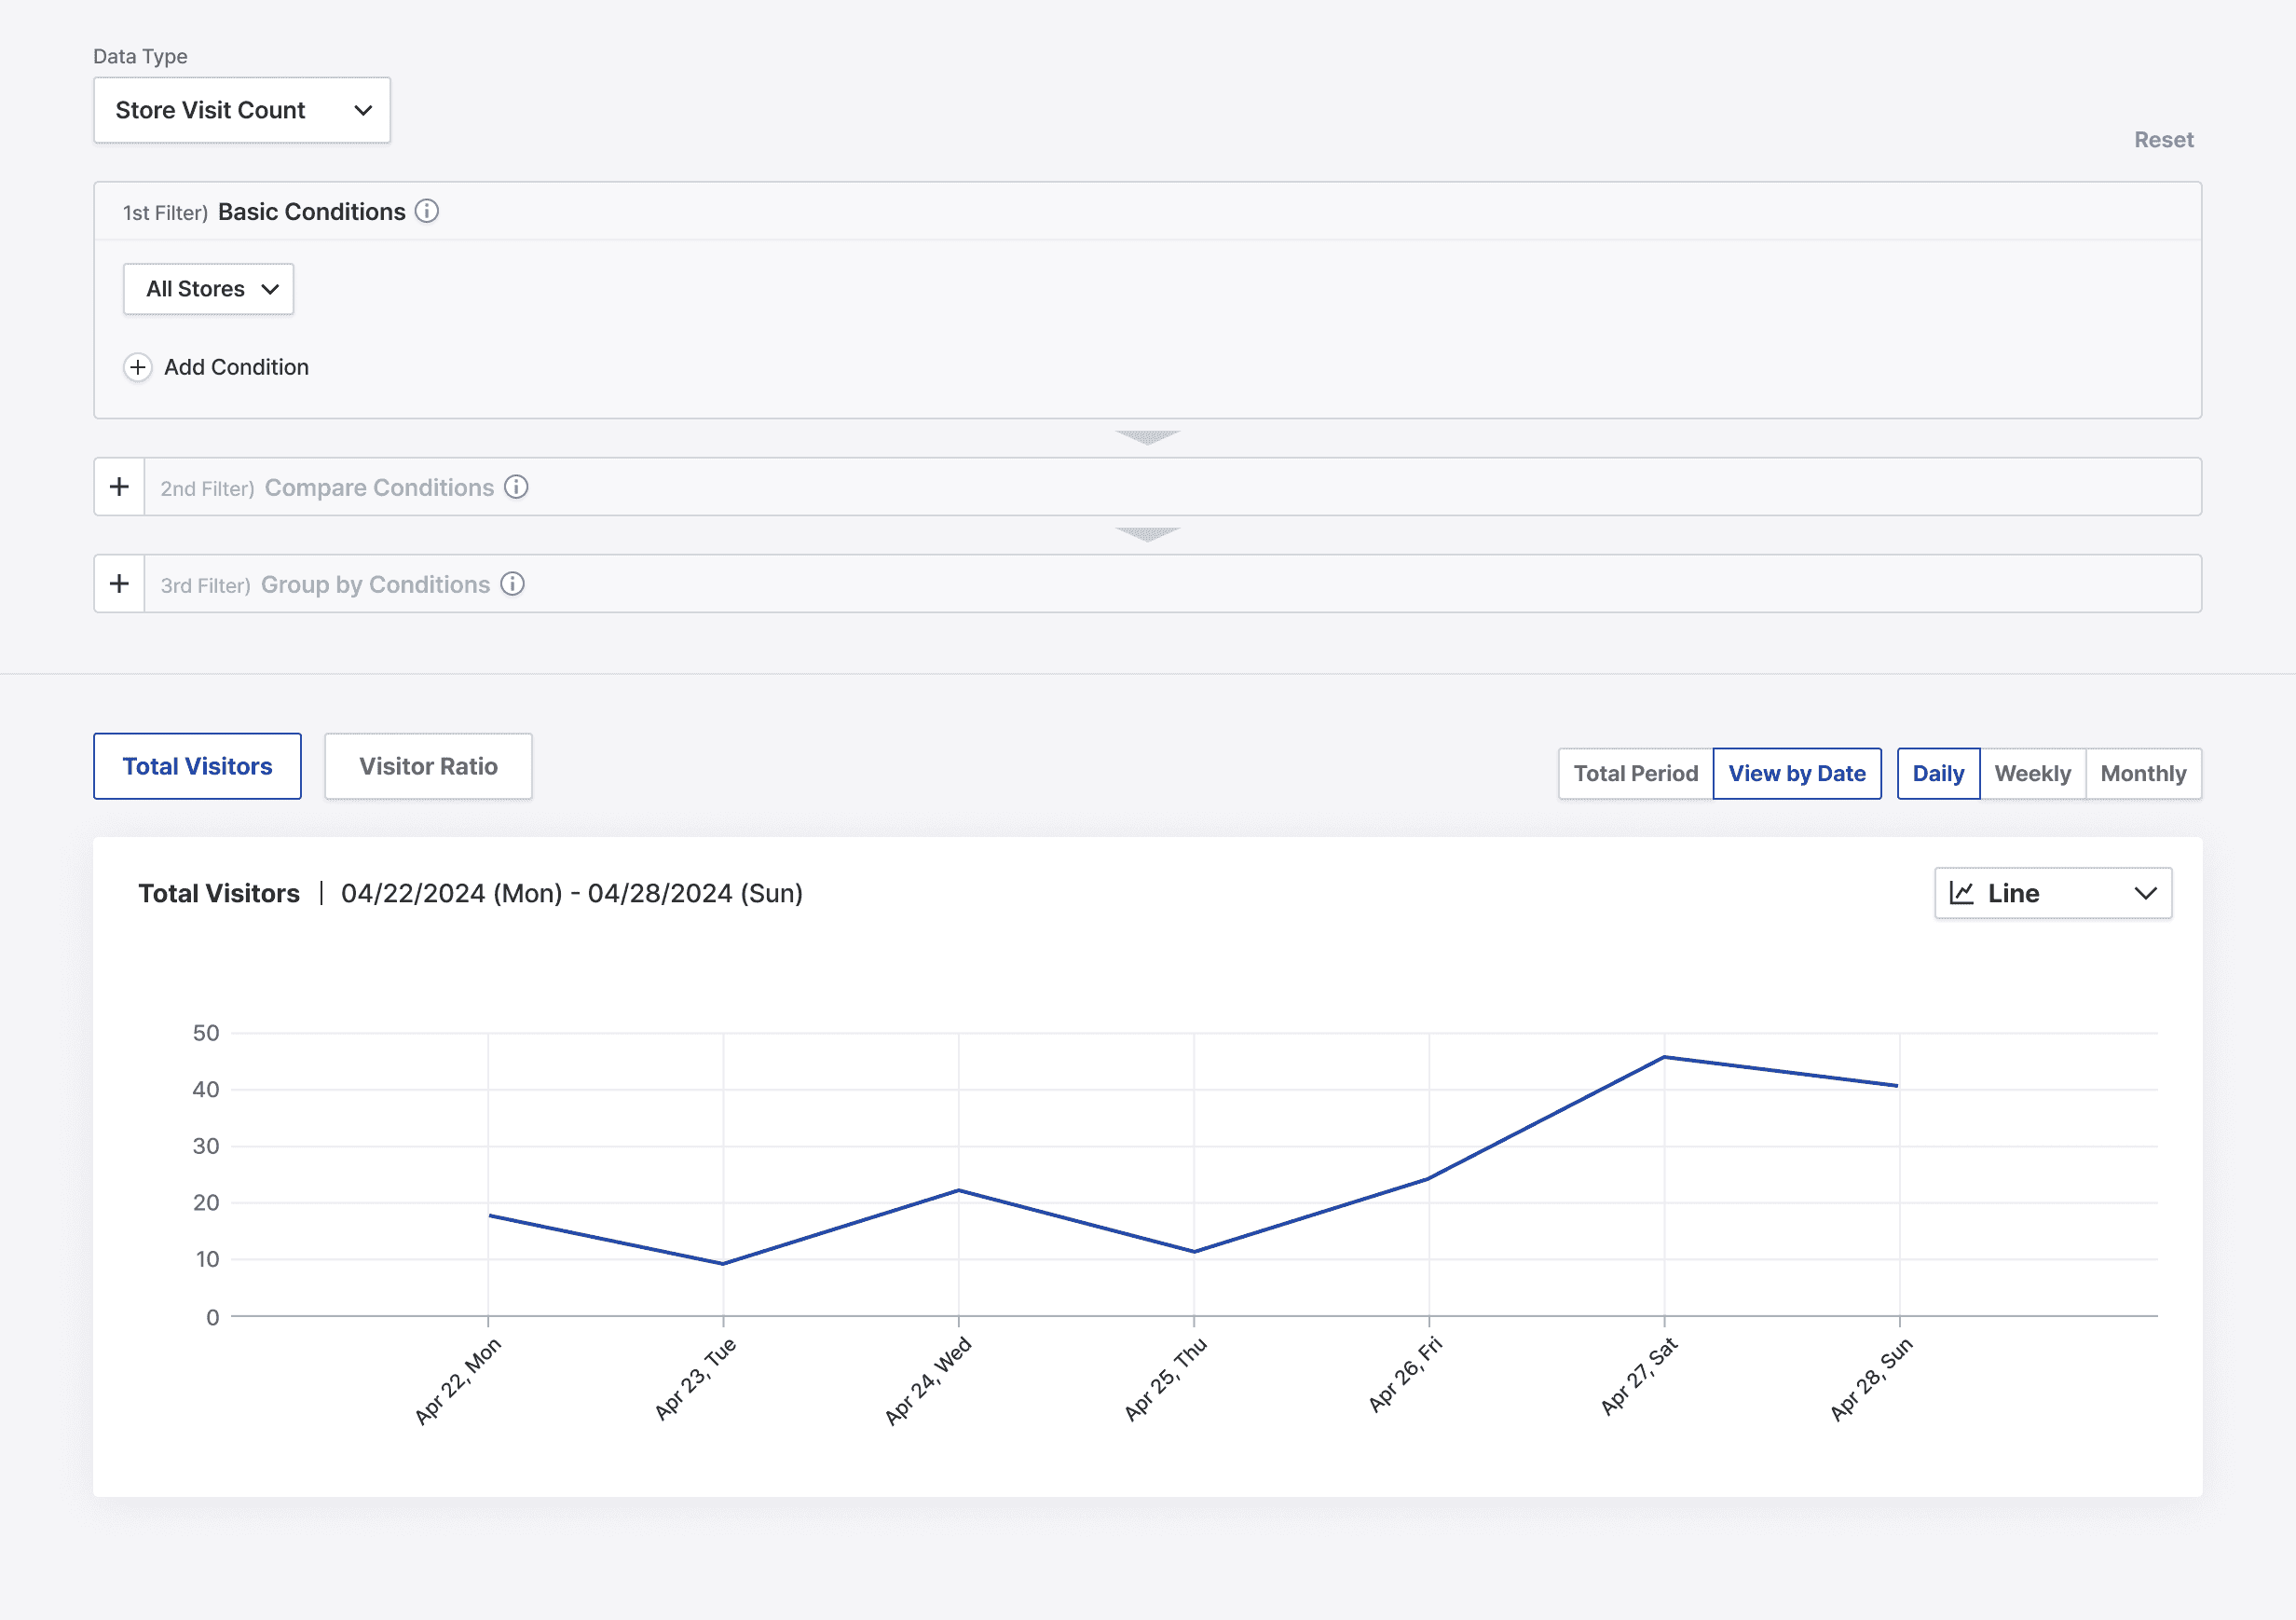Open the All Stores dropdown
The image size is (2296, 1620).
208,289
